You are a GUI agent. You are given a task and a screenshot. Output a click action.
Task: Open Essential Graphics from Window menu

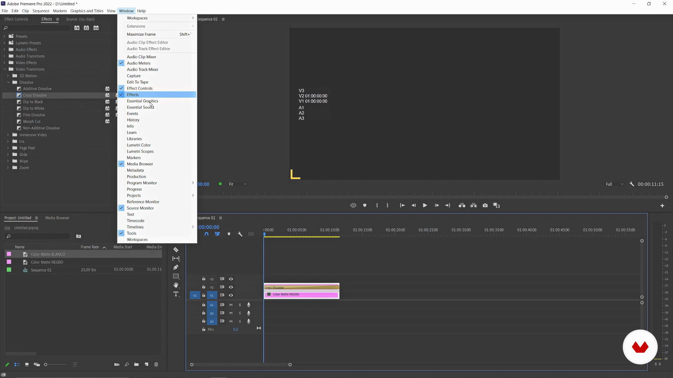[x=157, y=101]
